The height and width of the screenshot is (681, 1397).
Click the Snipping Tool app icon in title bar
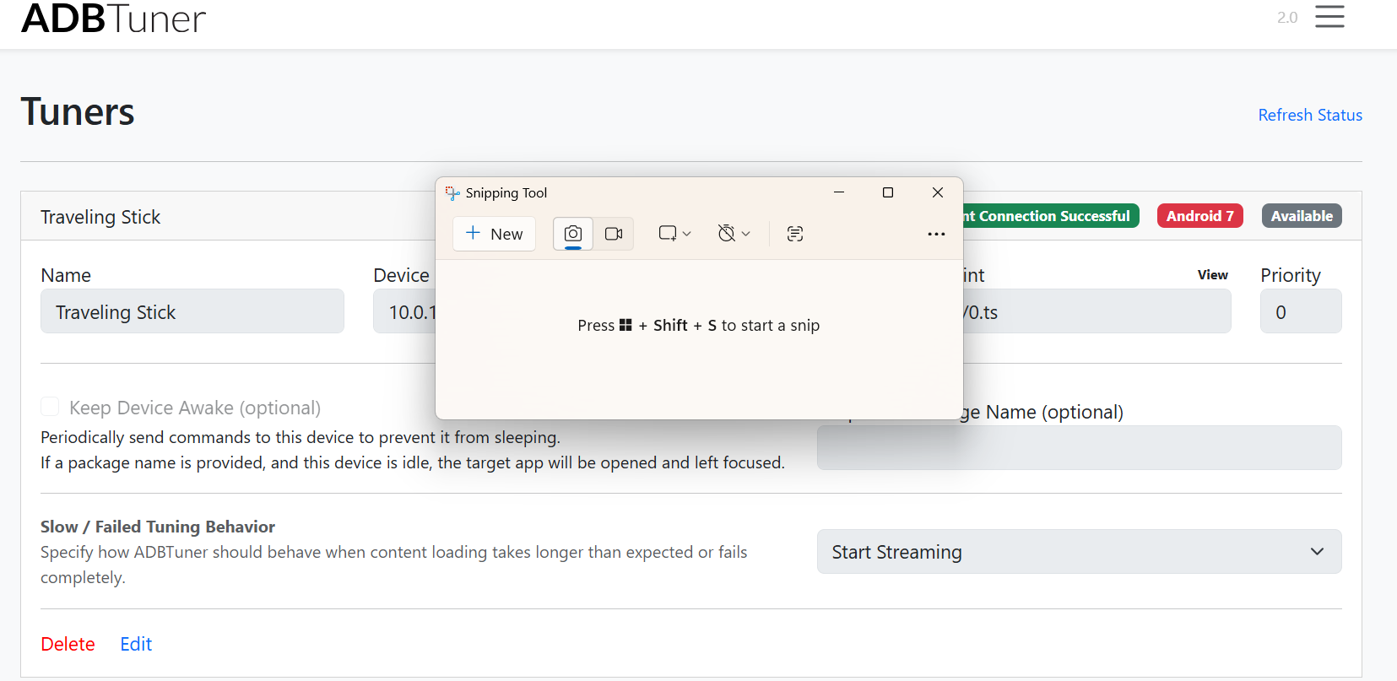coord(452,193)
